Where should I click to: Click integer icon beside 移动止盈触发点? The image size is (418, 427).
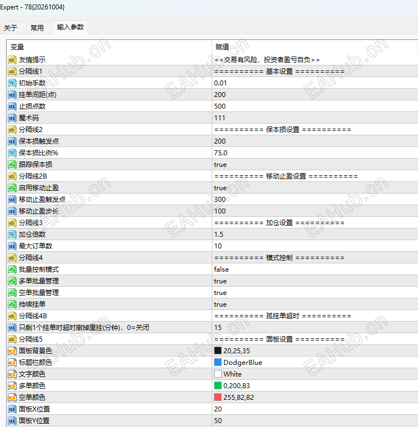pyautogui.click(x=12, y=200)
